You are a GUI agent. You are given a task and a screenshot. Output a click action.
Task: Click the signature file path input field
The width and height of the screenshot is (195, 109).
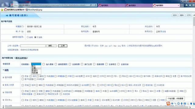(33, 46)
